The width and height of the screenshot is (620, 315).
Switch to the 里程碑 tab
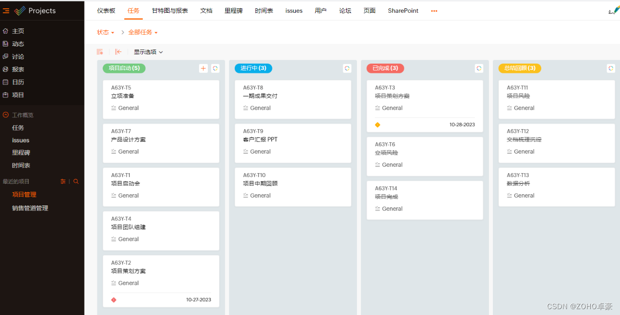point(234,11)
